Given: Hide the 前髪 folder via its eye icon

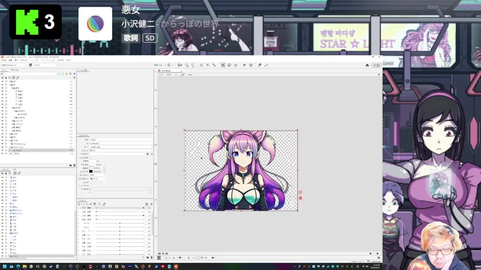Looking at the screenshot, I should [x=2, y=88].
